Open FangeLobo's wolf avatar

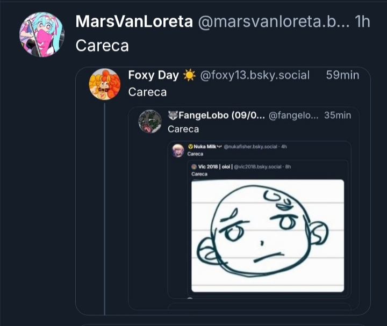[x=150, y=121]
